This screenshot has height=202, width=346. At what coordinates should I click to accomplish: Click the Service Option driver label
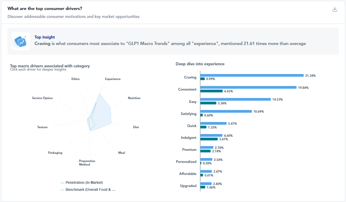(x=42, y=98)
